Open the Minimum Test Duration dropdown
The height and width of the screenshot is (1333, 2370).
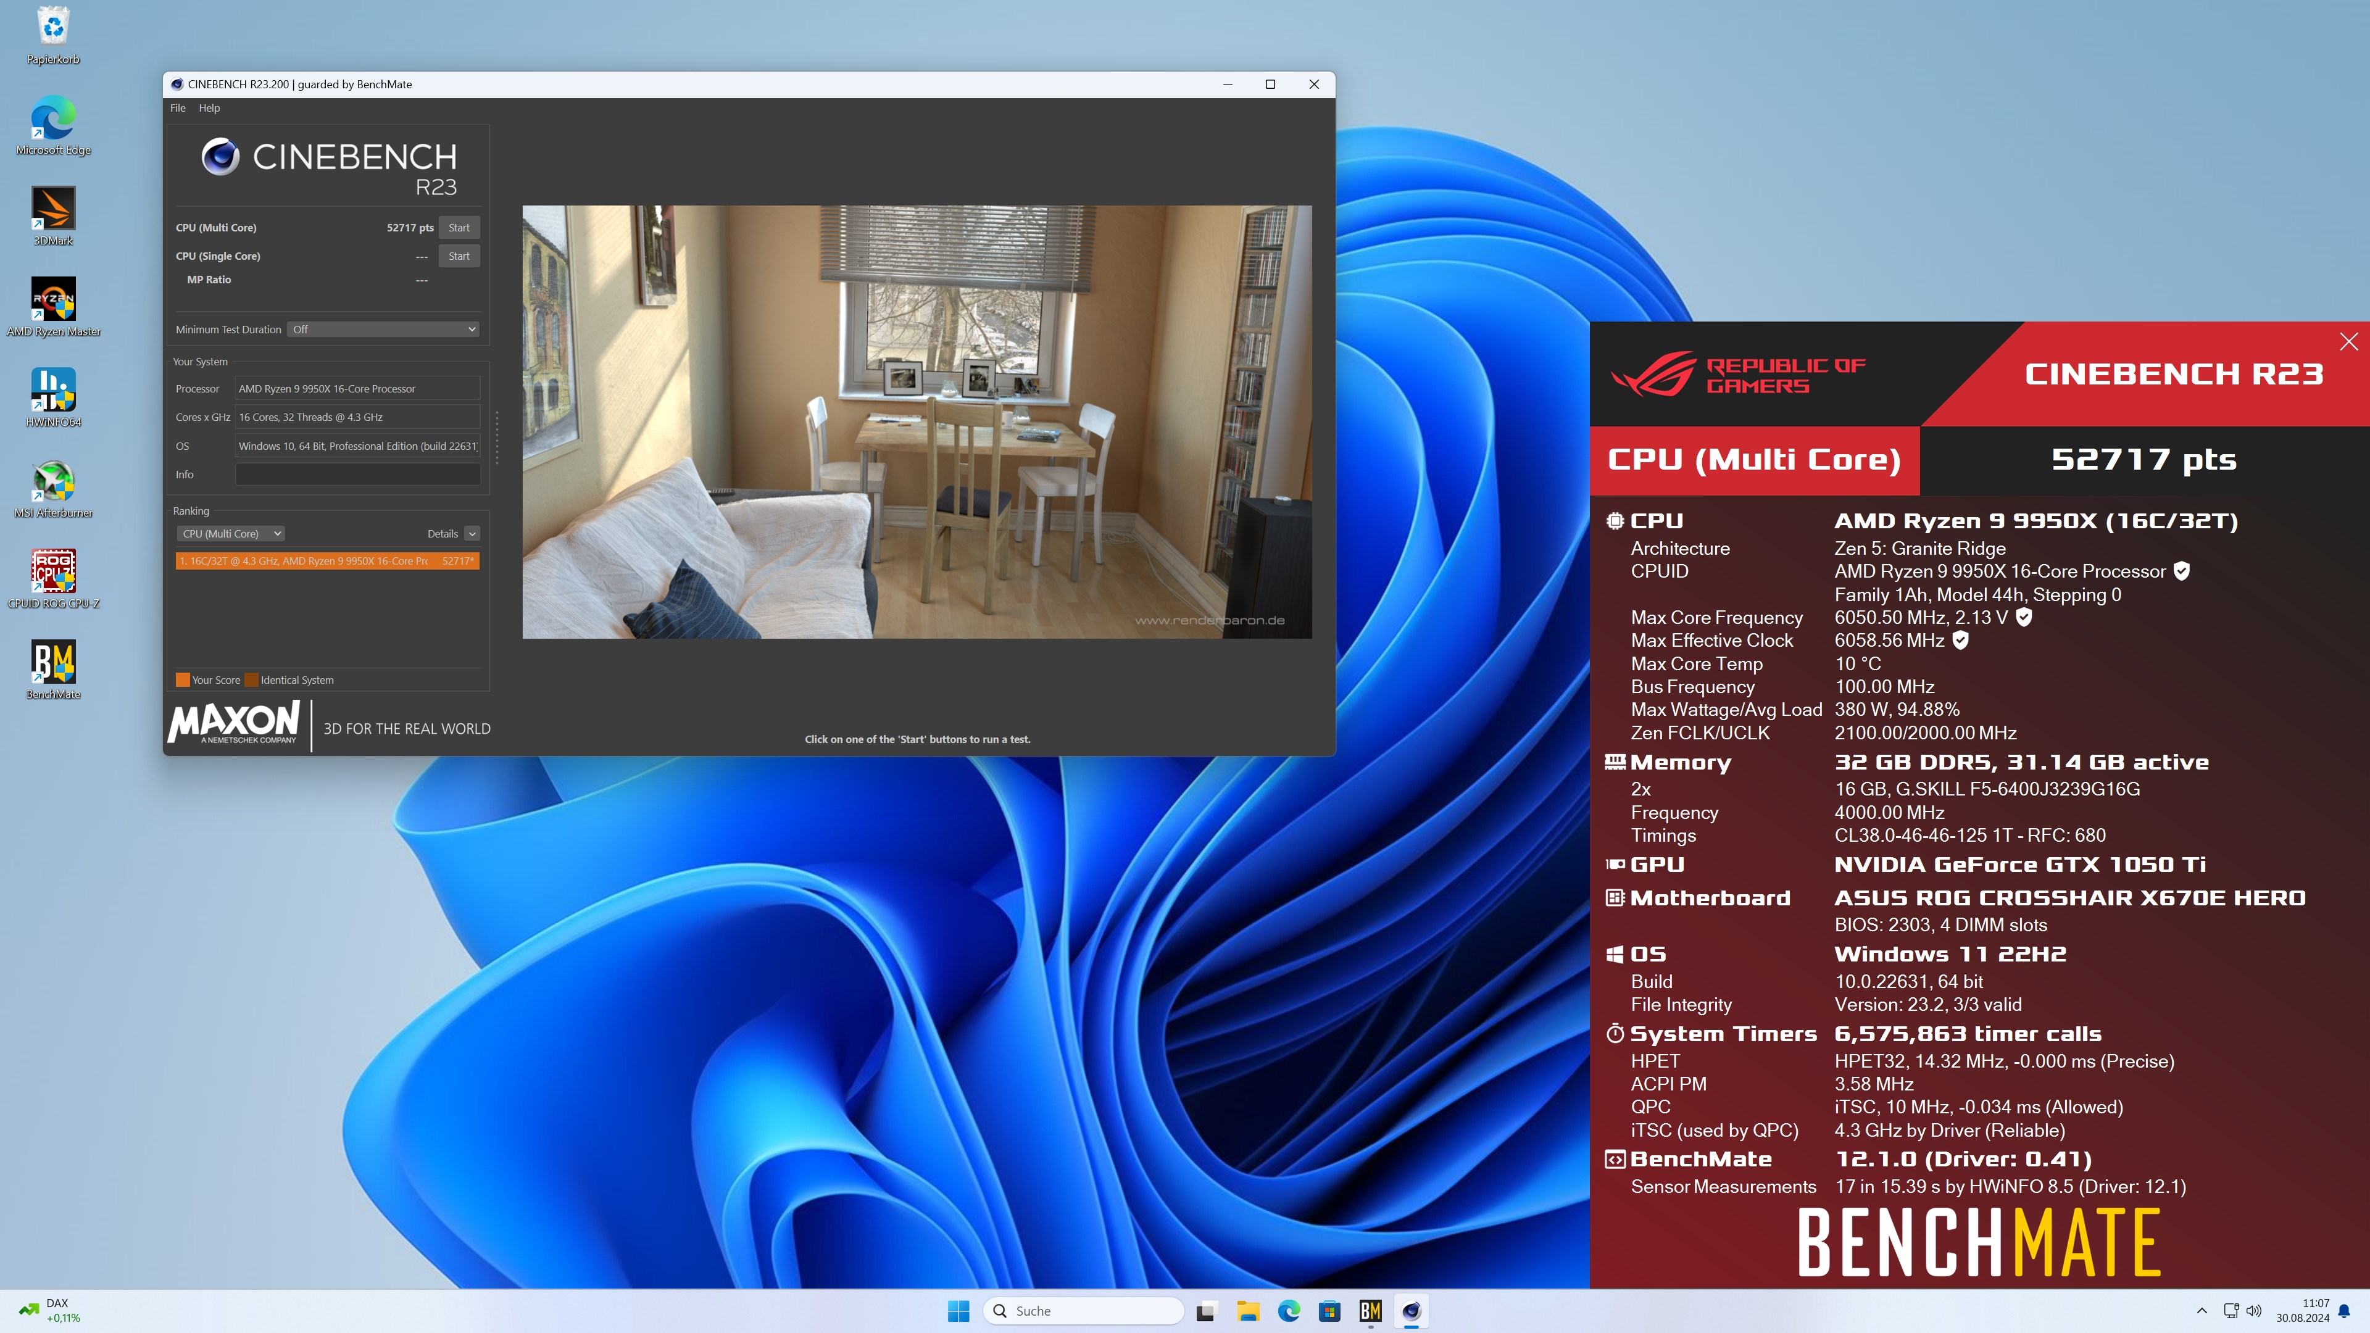click(x=384, y=330)
